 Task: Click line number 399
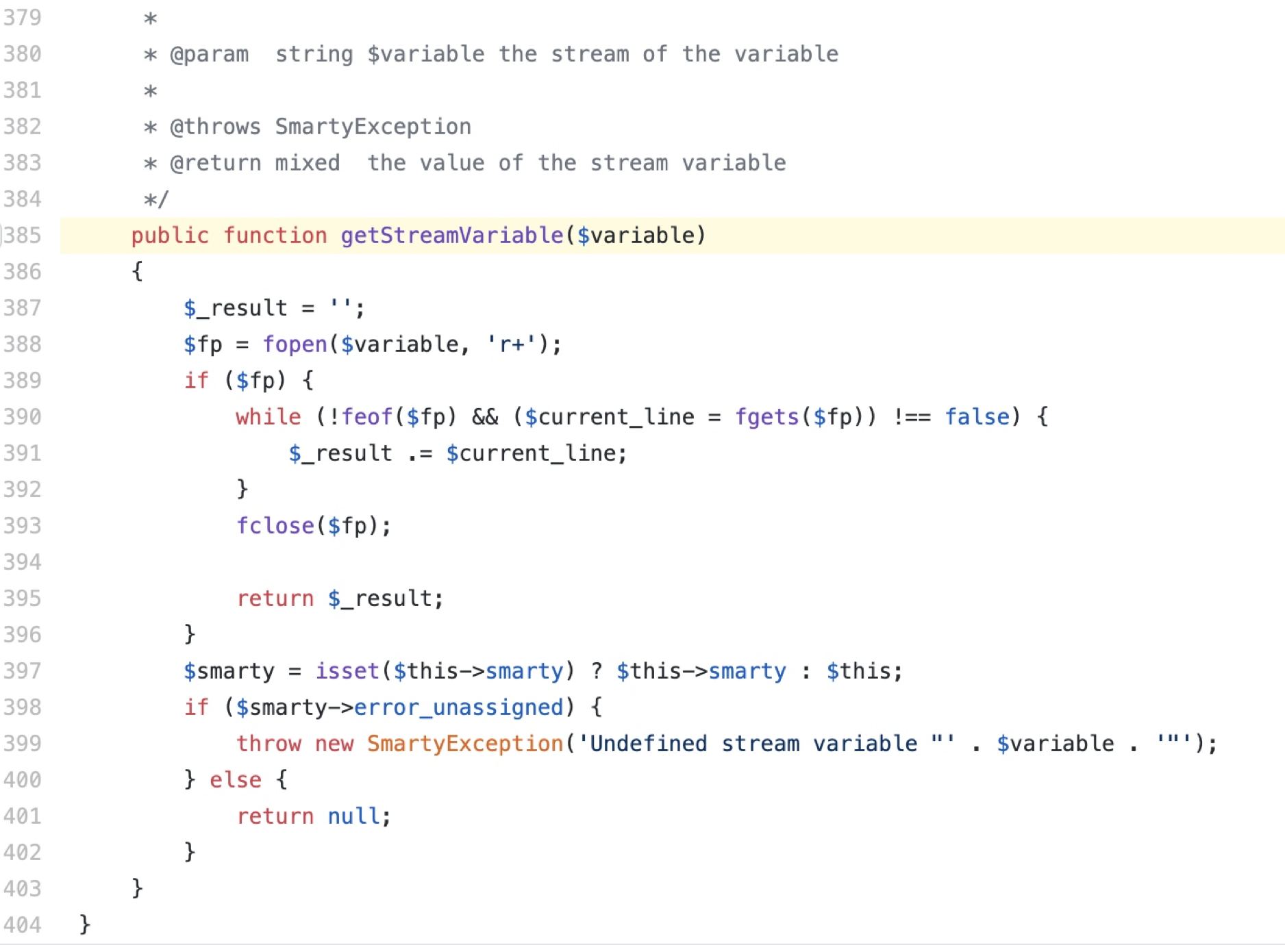(x=23, y=744)
